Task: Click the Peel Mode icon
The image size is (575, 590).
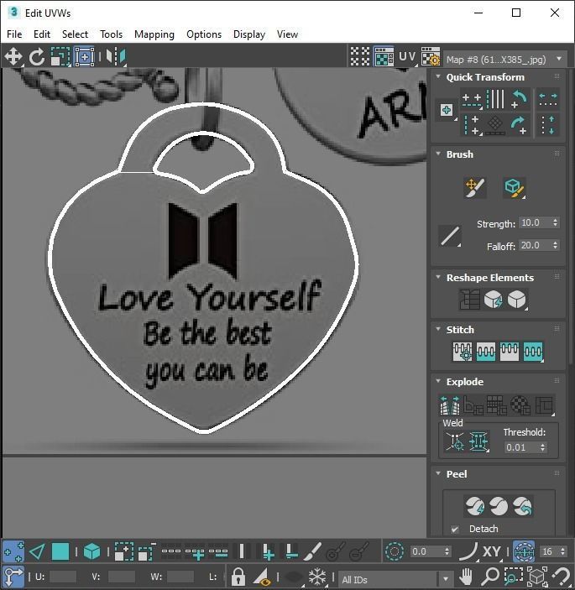Action: coord(499,506)
